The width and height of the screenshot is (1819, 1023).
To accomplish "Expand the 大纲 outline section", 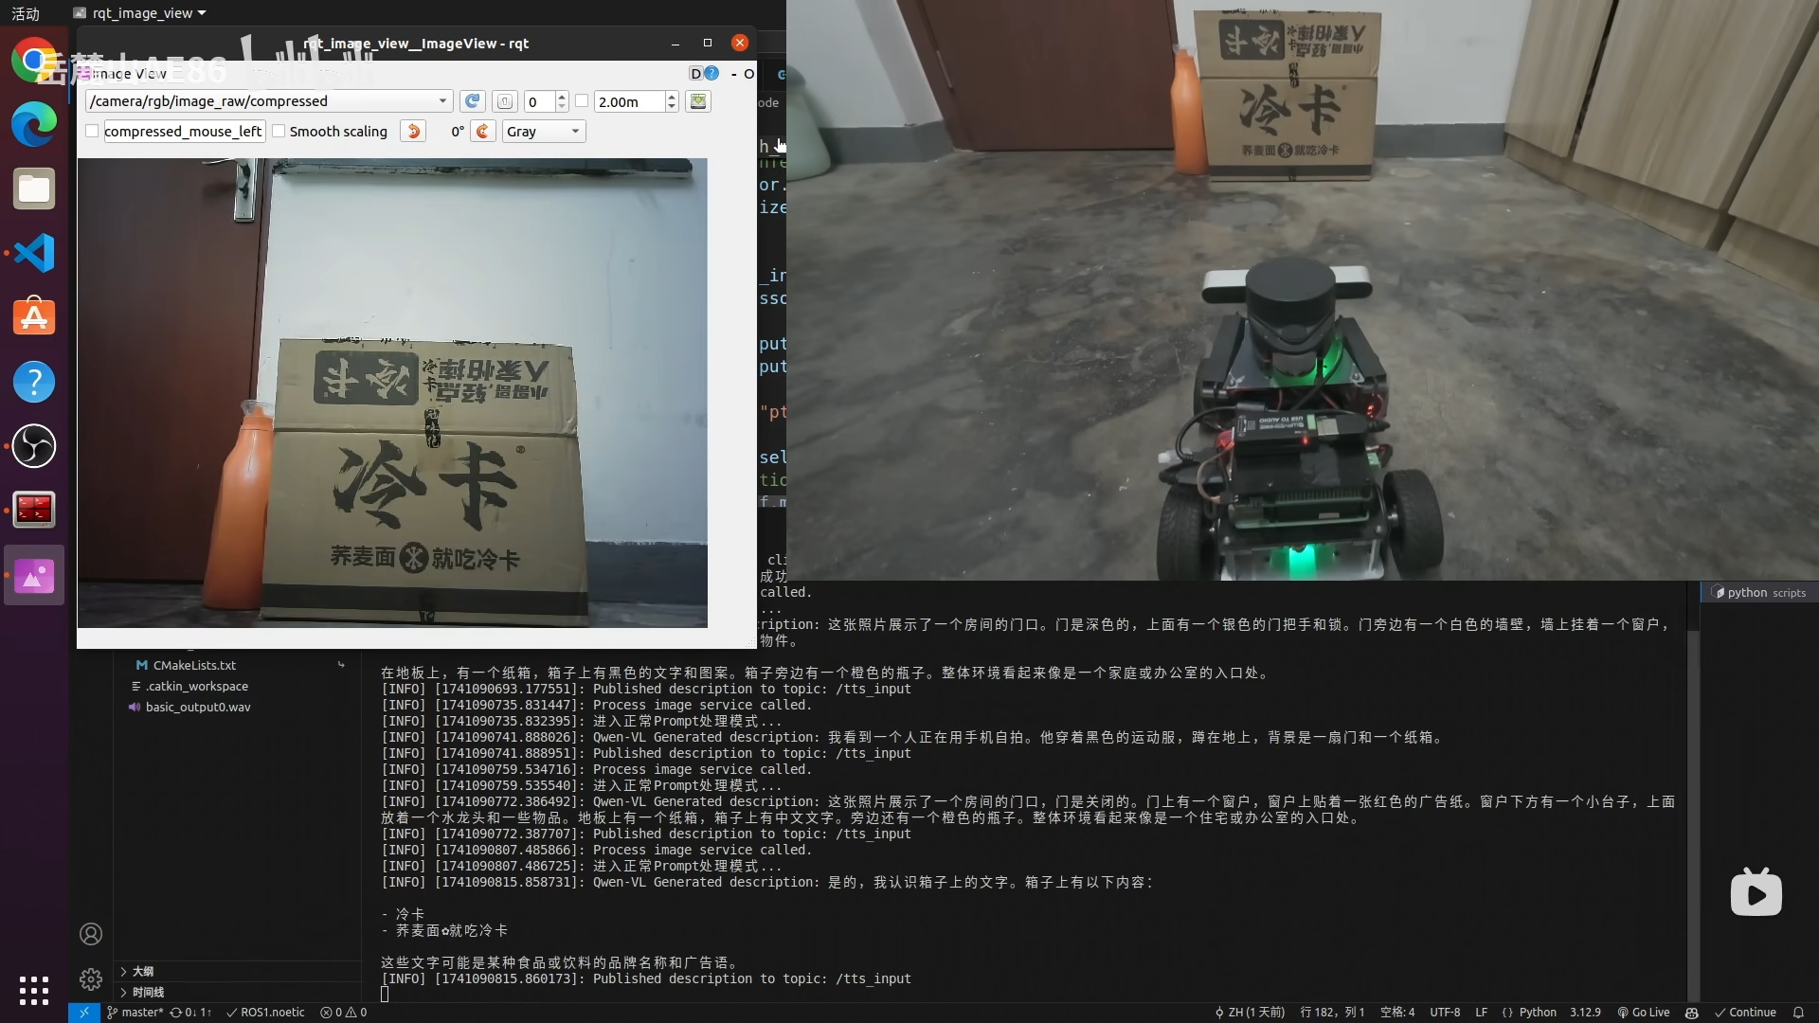I will coord(142,971).
